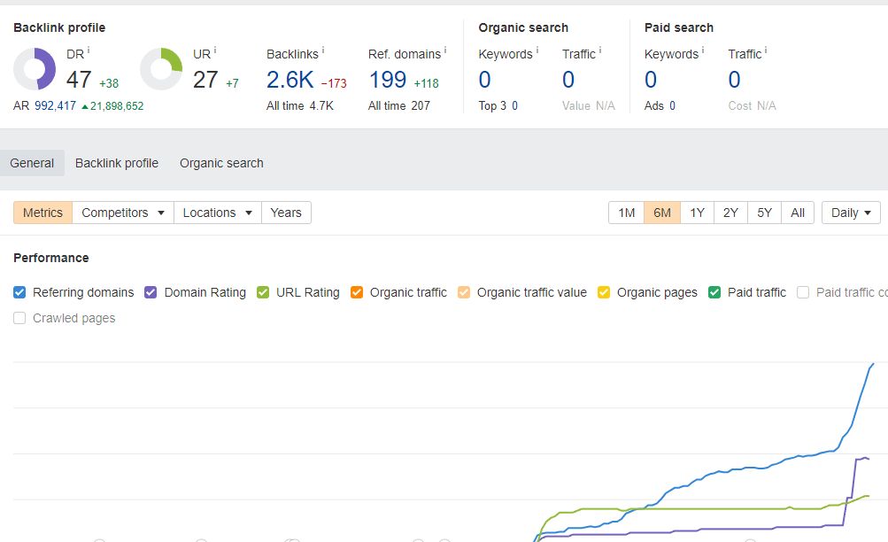Click the Paid search Keywords info icon
This screenshot has height=542, width=888.
(x=703, y=50)
